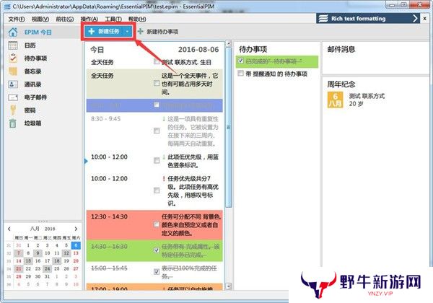
Task: Open the 前往(G) menu
Action: click(x=65, y=19)
